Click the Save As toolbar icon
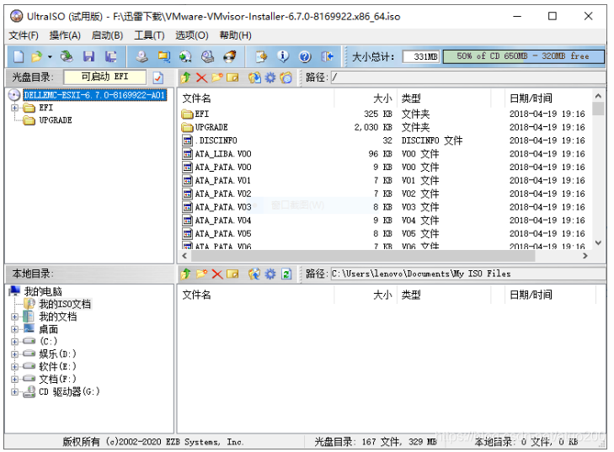This screenshot has height=452, width=614. pos(111,56)
